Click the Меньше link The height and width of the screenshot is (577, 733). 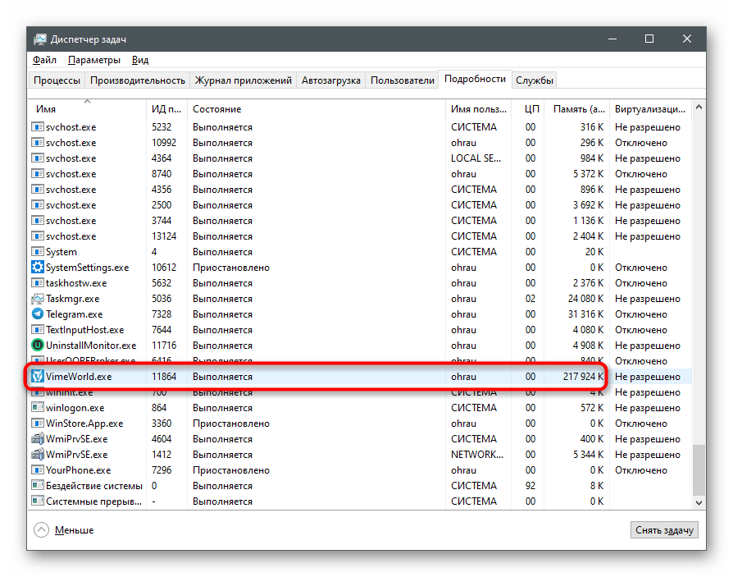point(74,529)
